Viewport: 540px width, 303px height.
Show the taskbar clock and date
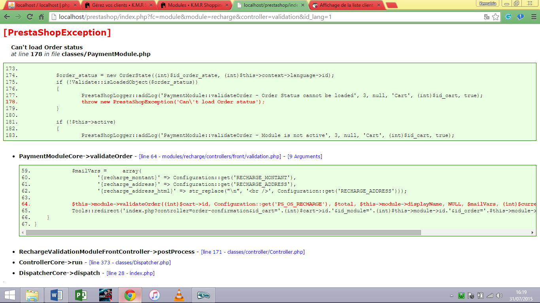coord(521,295)
